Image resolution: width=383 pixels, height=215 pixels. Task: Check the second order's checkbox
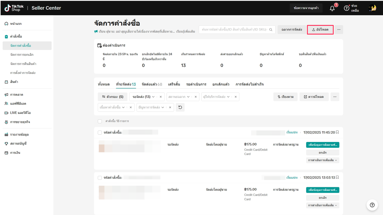[x=100, y=178]
